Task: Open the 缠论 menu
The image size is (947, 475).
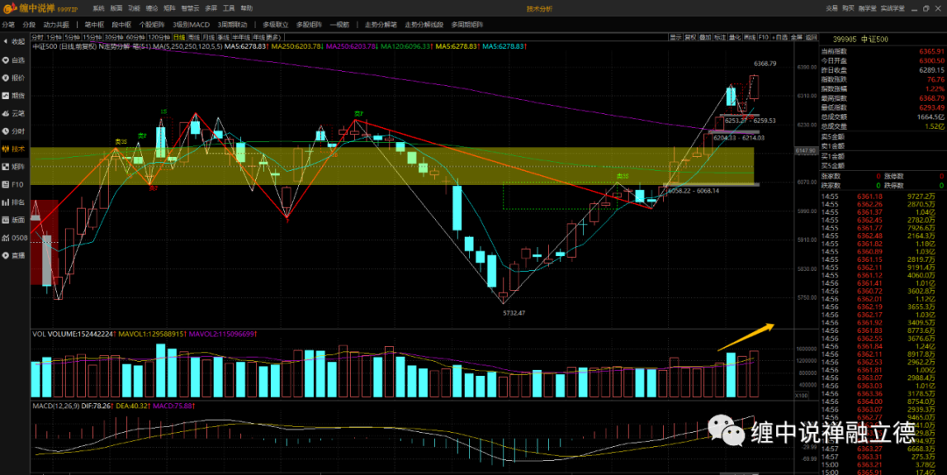Action: pyautogui.click(x=152, y=9)
